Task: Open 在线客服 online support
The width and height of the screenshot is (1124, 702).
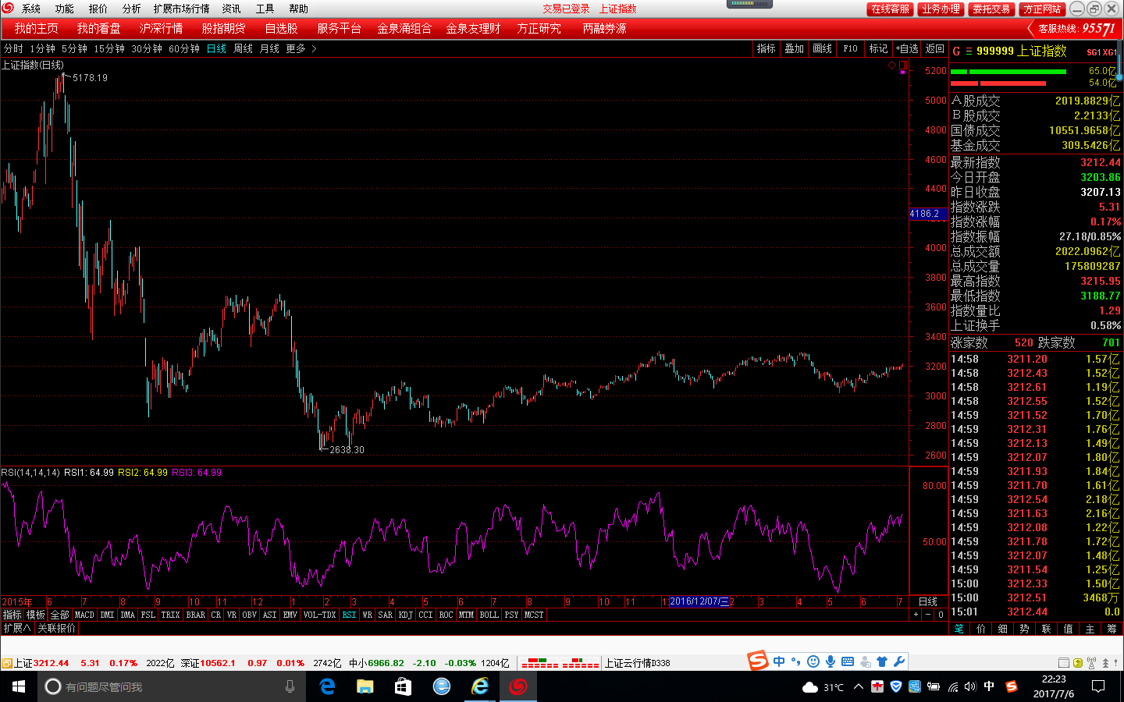Action: point(890,9)
